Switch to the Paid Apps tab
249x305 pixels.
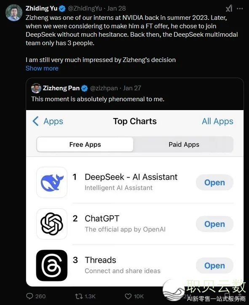(x=184, y=145)
